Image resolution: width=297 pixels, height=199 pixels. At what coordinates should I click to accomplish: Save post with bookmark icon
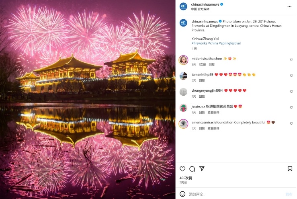tap(290, 169)
